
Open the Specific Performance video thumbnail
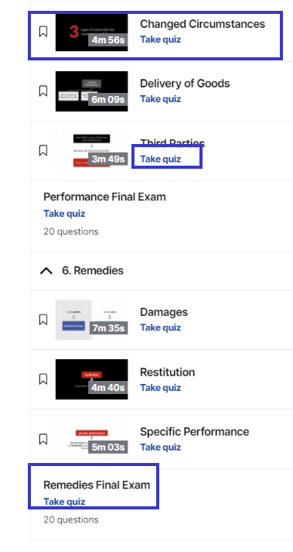[x=92, y=439]
